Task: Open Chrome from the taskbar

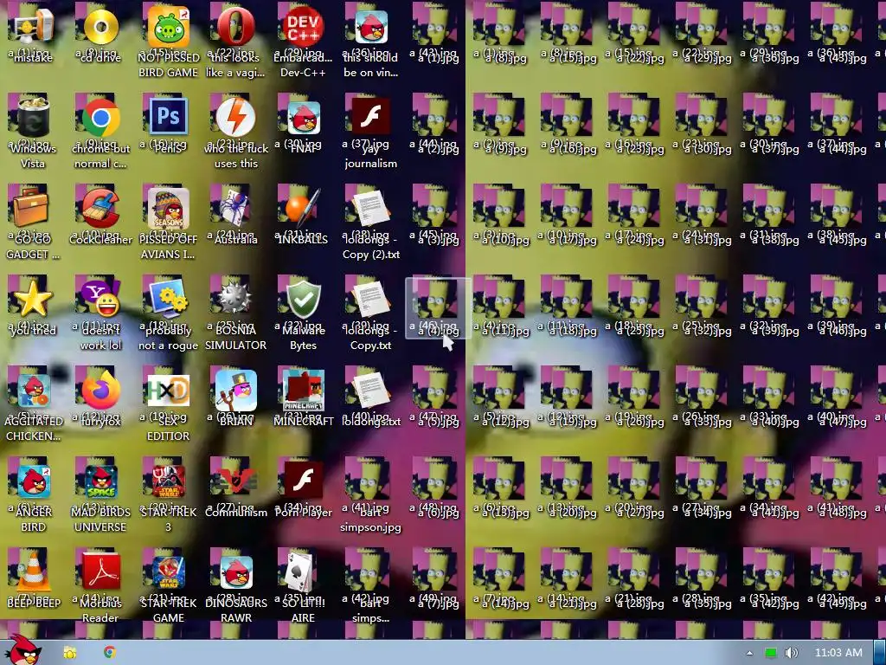Action: pos(110,653)
